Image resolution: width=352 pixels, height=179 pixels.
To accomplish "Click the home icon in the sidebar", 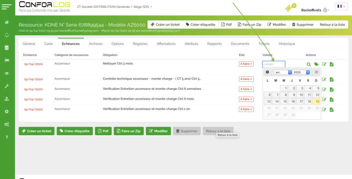I will 7,23.
